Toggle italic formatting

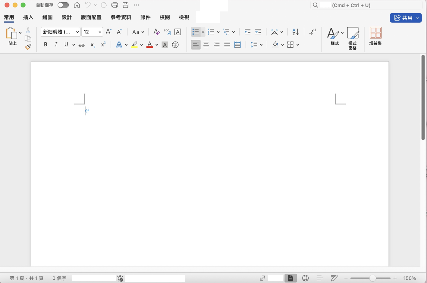pos(56,45)
